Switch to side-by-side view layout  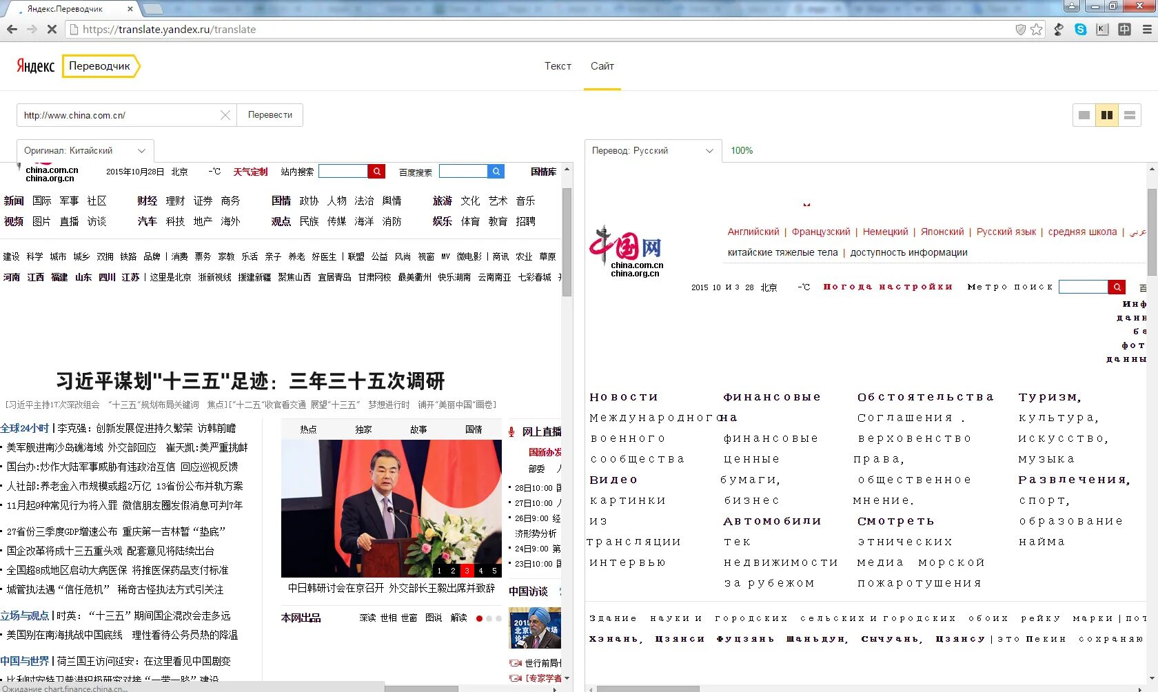1107,115
